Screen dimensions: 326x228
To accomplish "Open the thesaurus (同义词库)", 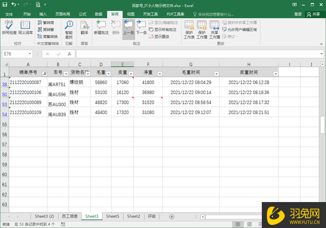I will 25,27.
